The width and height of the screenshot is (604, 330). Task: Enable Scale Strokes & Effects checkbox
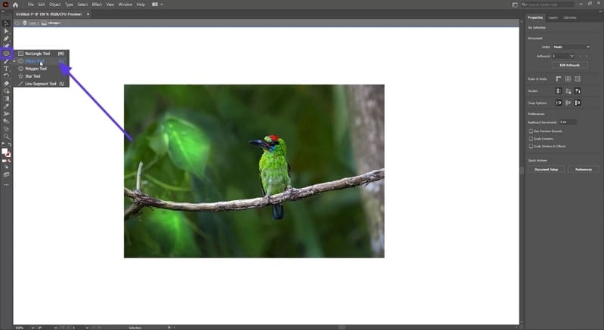531,146
